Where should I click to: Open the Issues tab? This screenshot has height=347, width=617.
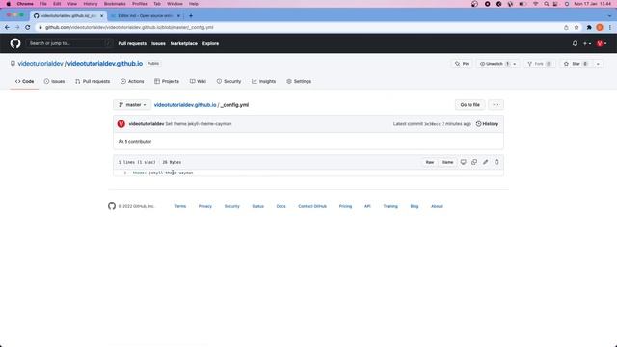point(54,81)
